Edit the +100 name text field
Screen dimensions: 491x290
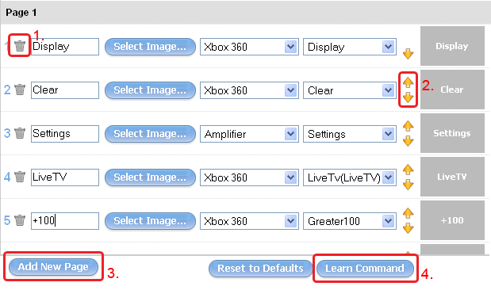click(65, 221)
